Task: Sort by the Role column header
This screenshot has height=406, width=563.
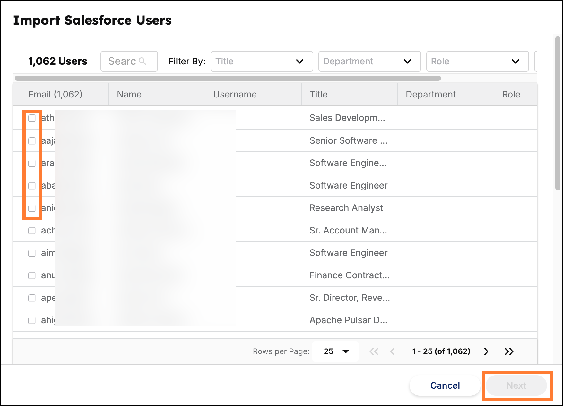Action: [515, 94]
